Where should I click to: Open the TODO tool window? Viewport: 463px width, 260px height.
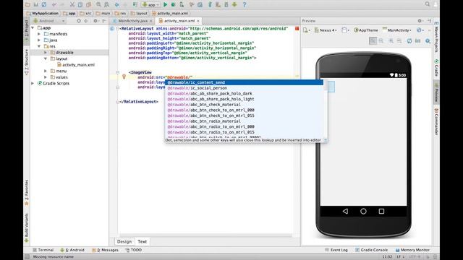(x=133, y=250)
